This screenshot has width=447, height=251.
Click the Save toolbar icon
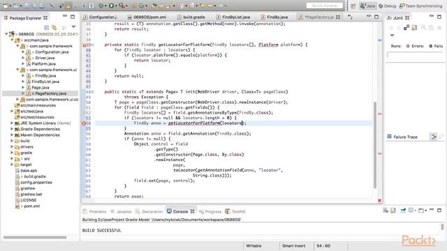(27, 6)
